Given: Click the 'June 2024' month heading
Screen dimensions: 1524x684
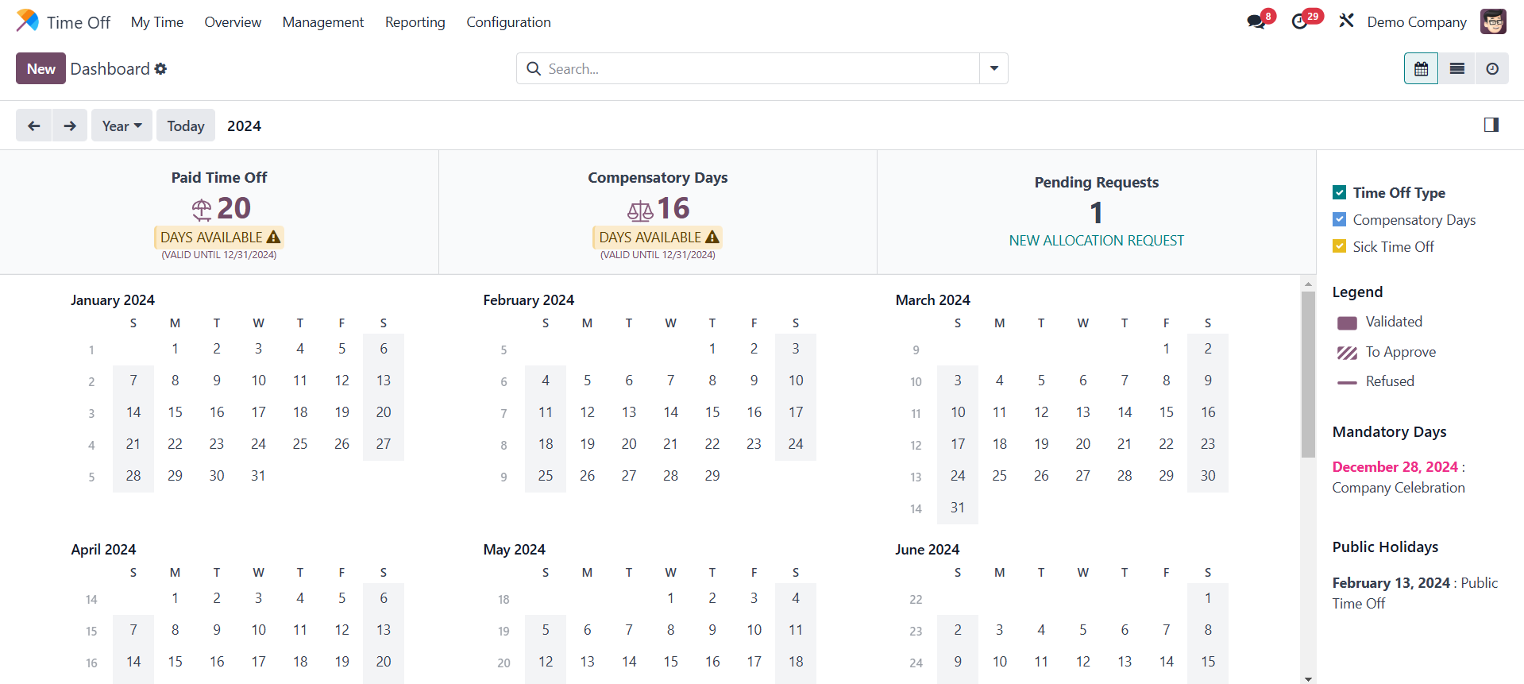Looking at the screenshot, I should click(x=928, y=550).
